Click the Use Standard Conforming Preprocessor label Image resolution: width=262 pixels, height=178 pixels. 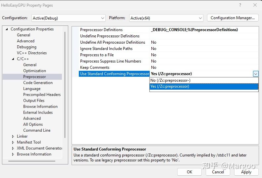(x=115, y=74)
